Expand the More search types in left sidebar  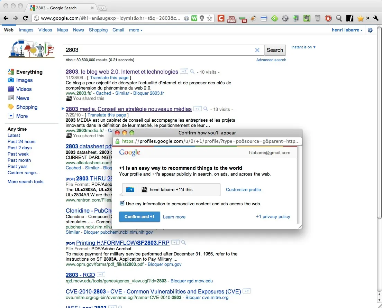[18, 116]
